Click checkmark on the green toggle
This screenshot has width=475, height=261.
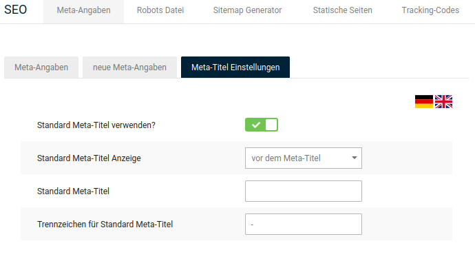pos(256,125)
